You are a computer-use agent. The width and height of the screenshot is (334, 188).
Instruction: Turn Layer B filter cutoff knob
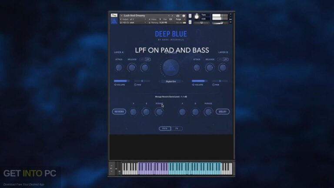click(223, 67)
